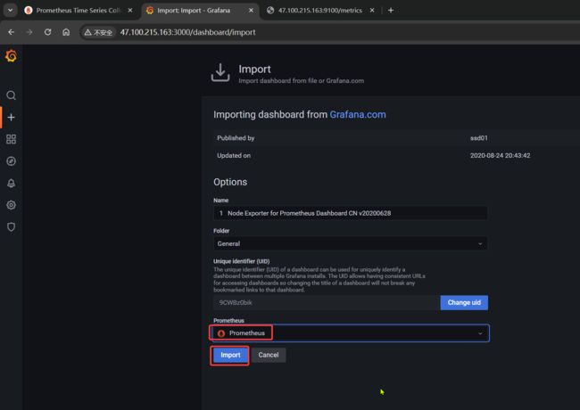
Task: Select the Options heading
Action: pos(230,182)
